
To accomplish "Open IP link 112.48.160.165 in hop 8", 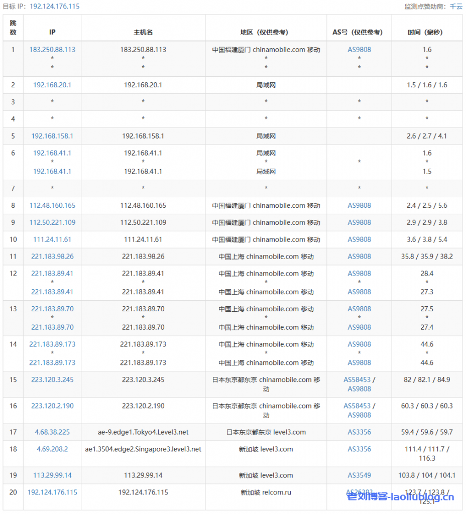I will click(52, 205).
